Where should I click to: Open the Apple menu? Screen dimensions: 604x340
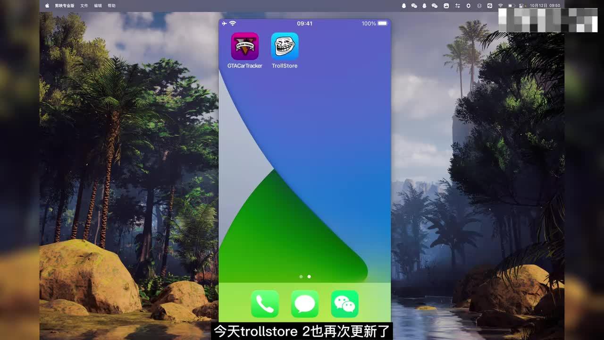tap(47, 6)
